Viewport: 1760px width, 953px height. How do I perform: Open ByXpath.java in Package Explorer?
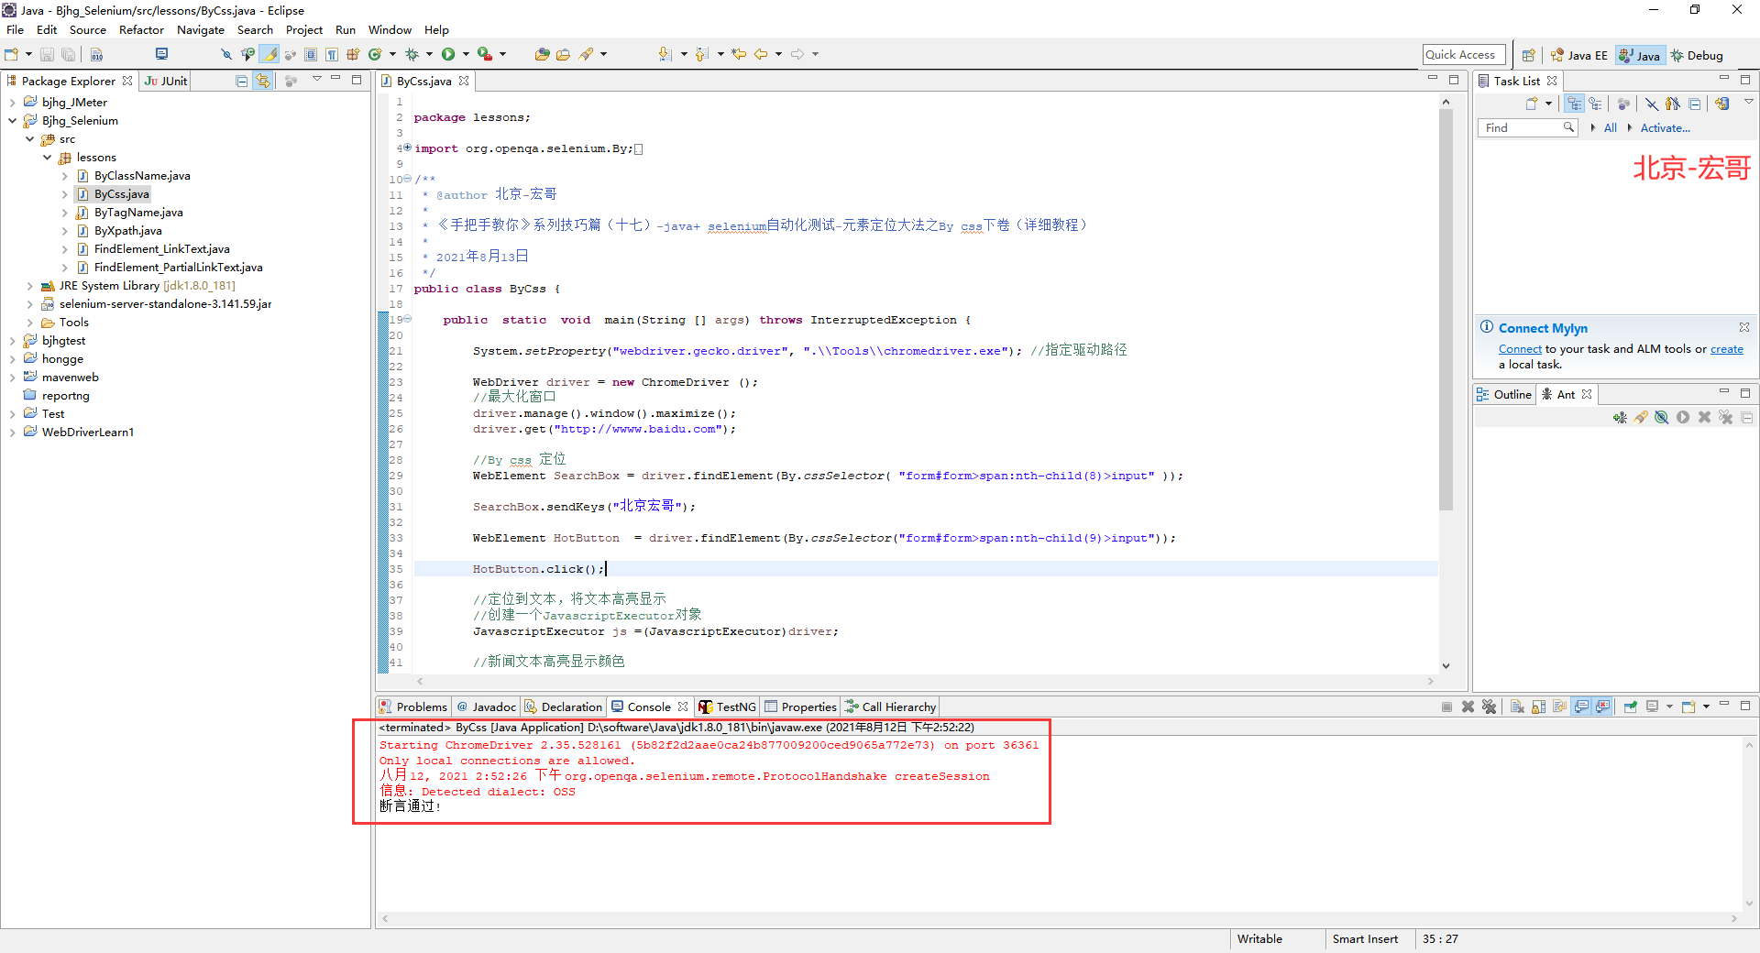127,231
